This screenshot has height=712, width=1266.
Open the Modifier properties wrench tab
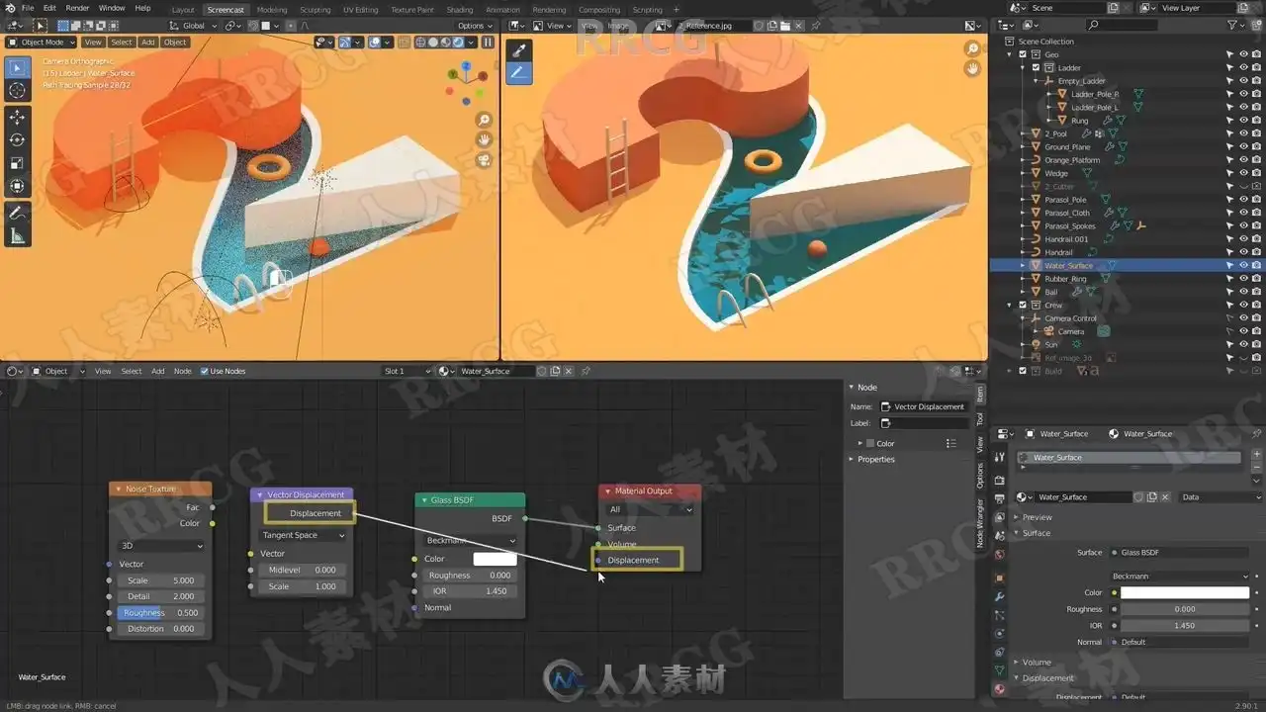(x=1000, y=597)
